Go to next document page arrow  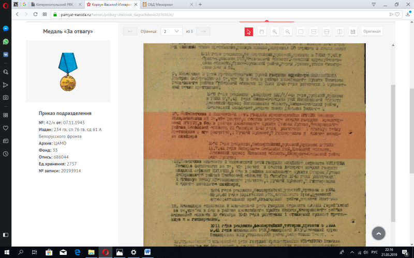pos(204,31)
